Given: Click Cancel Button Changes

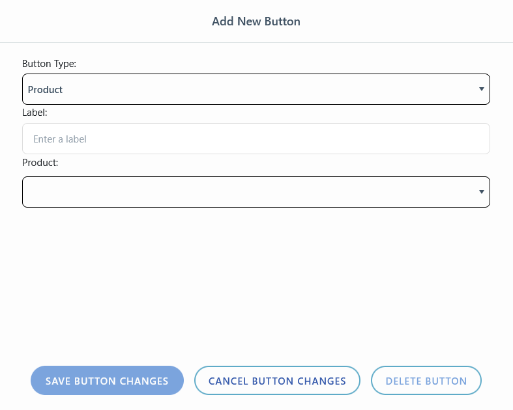Looking at the screenshot, I should pyautogui.click(x=277, y=381).
